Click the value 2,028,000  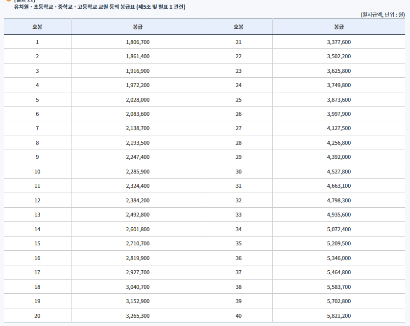[x=138, y=100]
